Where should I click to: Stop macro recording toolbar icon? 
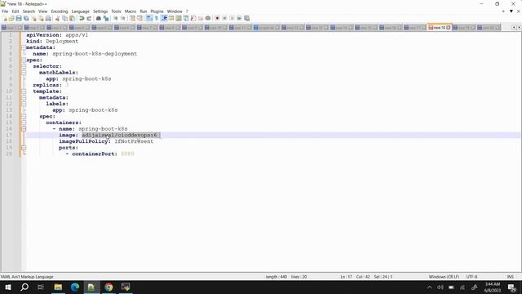[225, 18]
